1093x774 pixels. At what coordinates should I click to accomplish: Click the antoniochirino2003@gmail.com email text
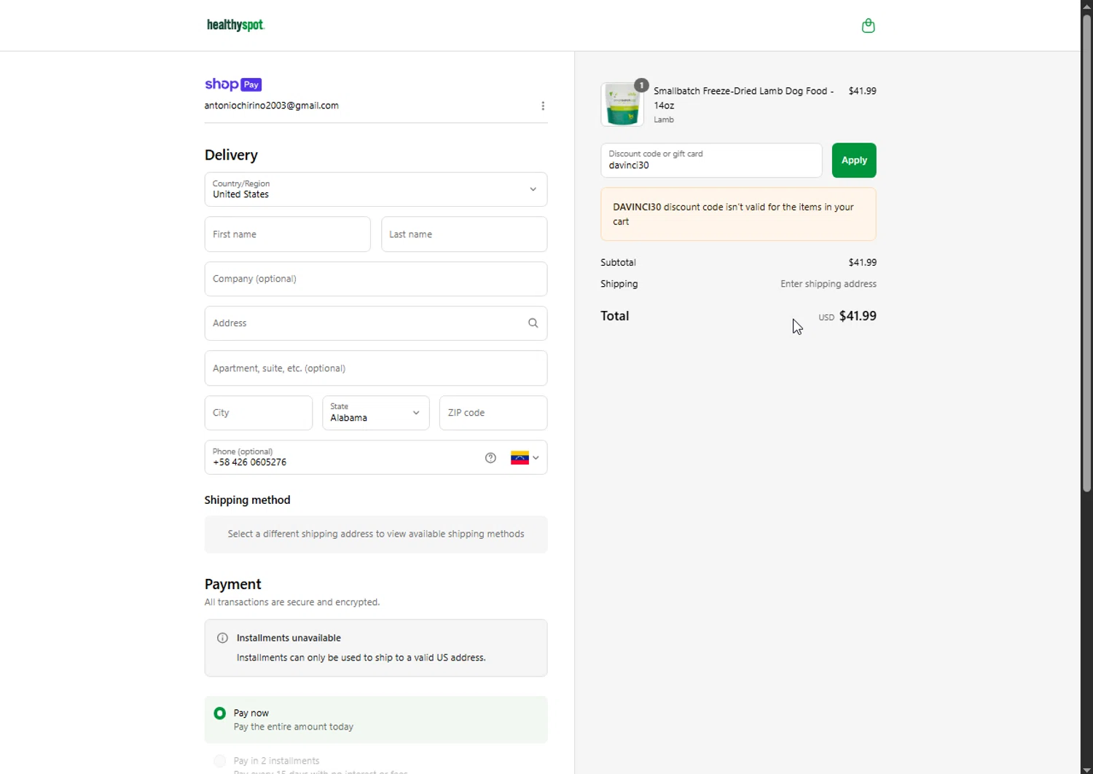click(x=272, y=106)
